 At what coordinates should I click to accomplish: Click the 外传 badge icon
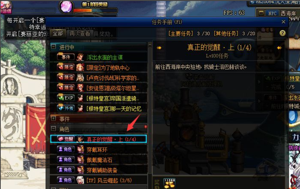point(66,108)
